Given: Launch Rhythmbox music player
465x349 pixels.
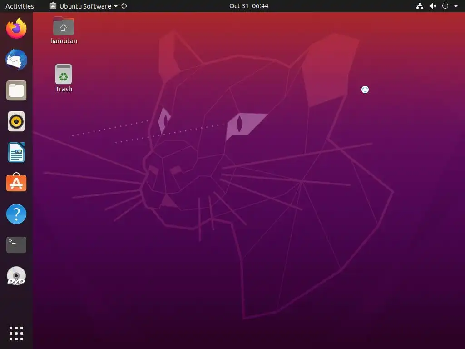Looking at the screenshot, I should point(16,121).
